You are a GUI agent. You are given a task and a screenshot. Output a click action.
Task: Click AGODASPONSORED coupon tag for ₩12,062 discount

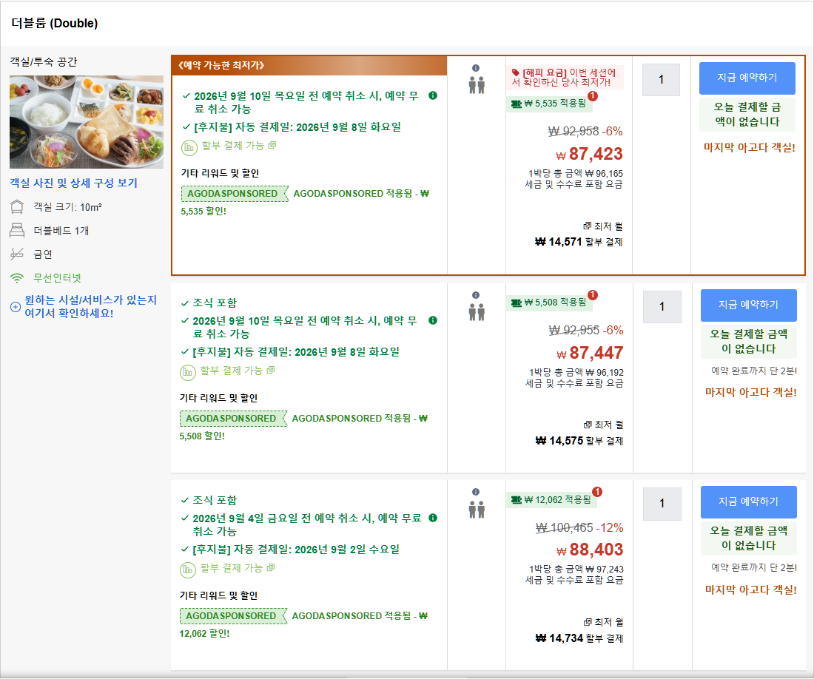[x=233, y=615]
